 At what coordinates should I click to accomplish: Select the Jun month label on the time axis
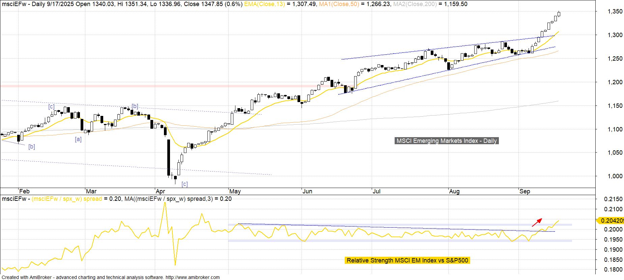(307, 191)
